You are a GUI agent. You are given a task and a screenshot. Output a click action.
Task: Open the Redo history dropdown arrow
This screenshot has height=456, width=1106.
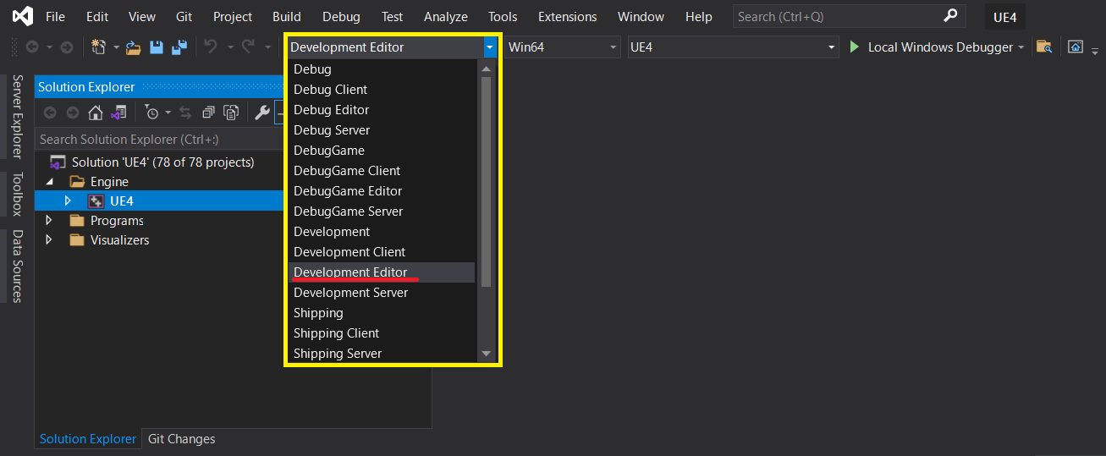(267, 47)
